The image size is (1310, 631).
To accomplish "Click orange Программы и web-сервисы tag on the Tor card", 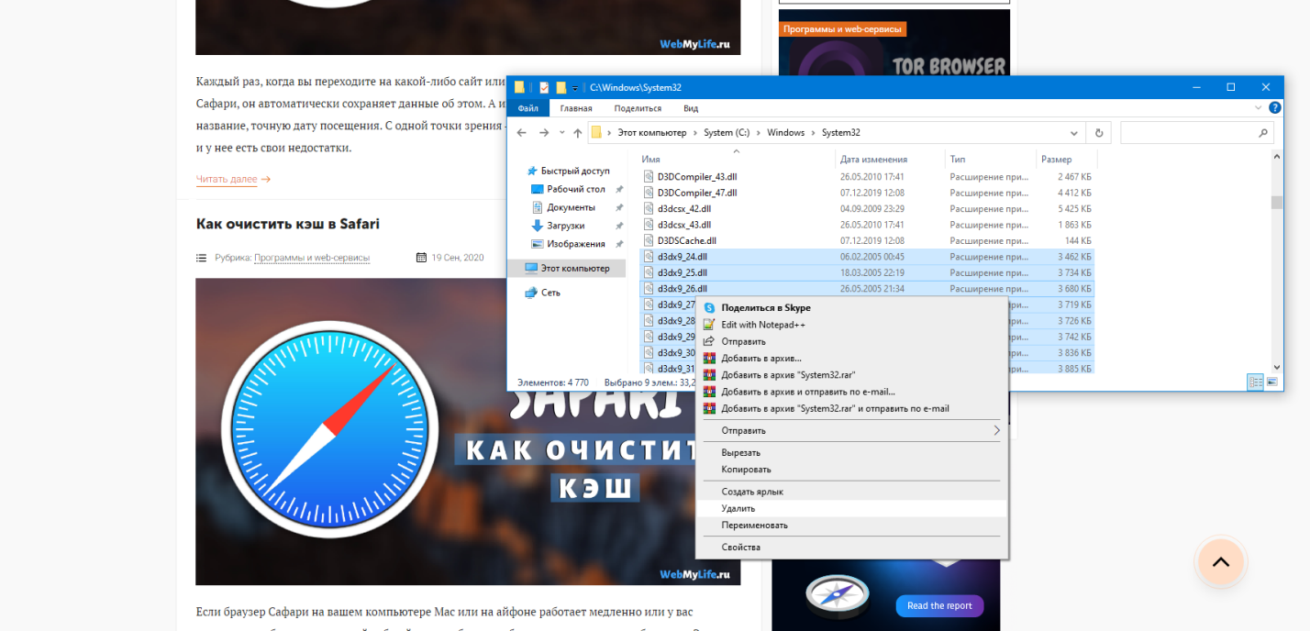I will pyautogui.click(x=842, y=29).
